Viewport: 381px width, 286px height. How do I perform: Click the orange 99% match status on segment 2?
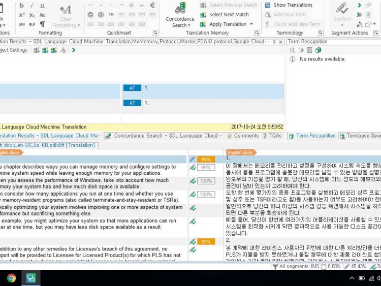tap(206, 241)
